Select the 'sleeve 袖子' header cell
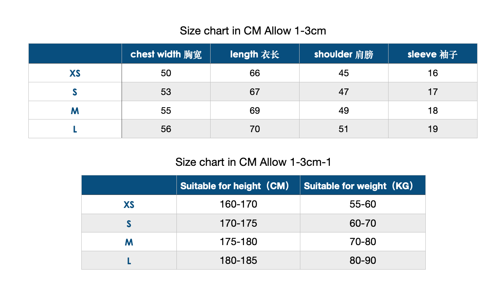This screenshot has height=301, width=504. [433, 54]
